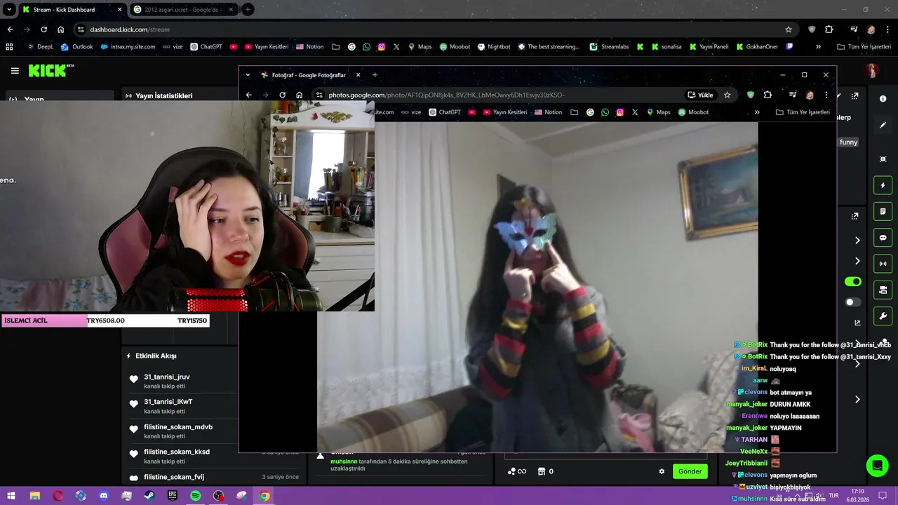898x505 pixels.
Task: Open the Kick dashboard hamburger menu
Action: pyautogui.click(x=15, y=71)
